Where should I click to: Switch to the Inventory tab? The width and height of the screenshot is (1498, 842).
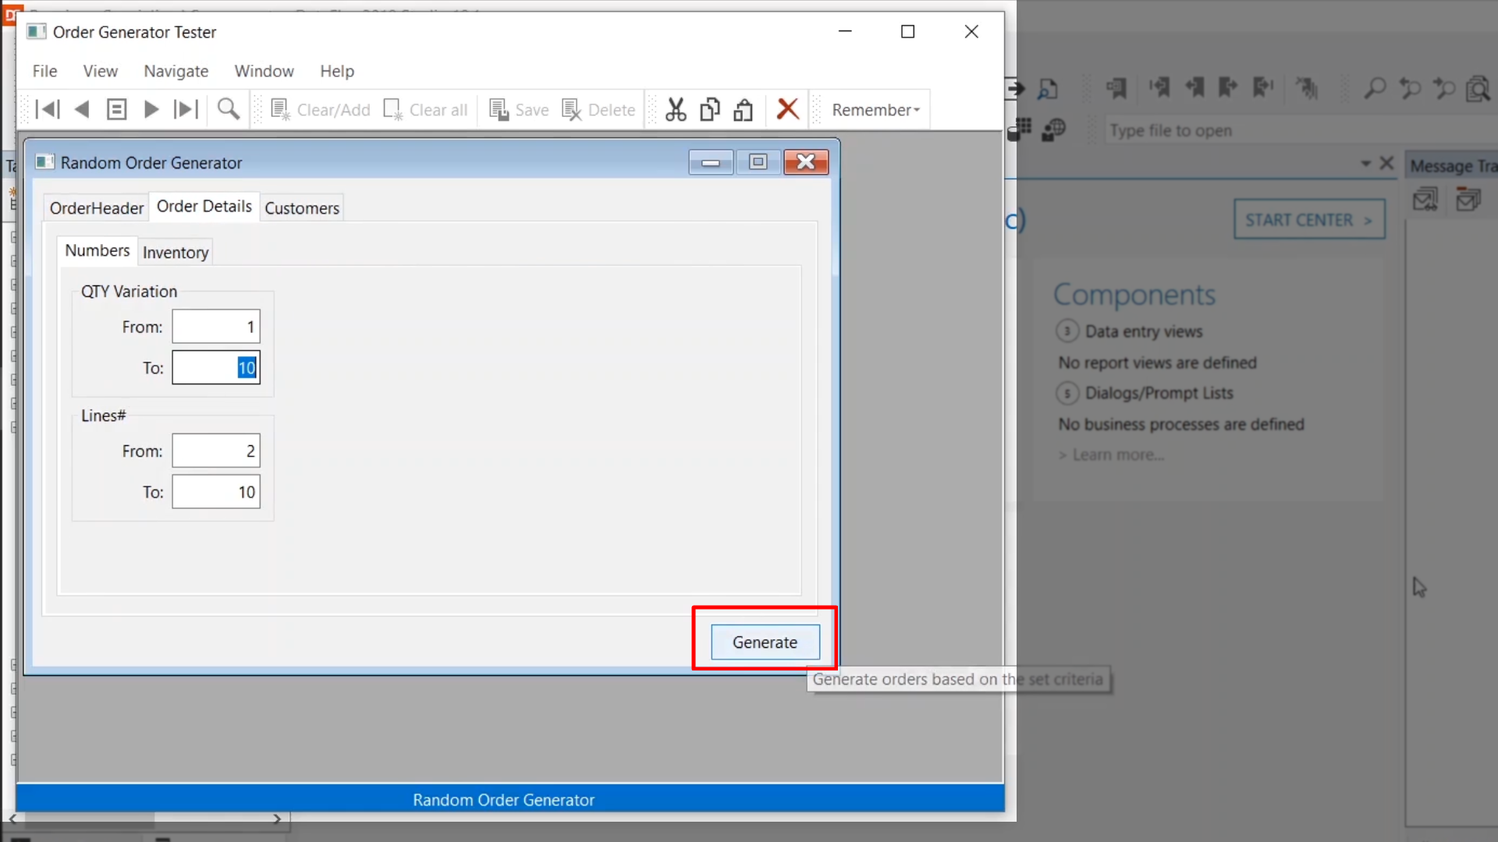click(x=176, y=253)
